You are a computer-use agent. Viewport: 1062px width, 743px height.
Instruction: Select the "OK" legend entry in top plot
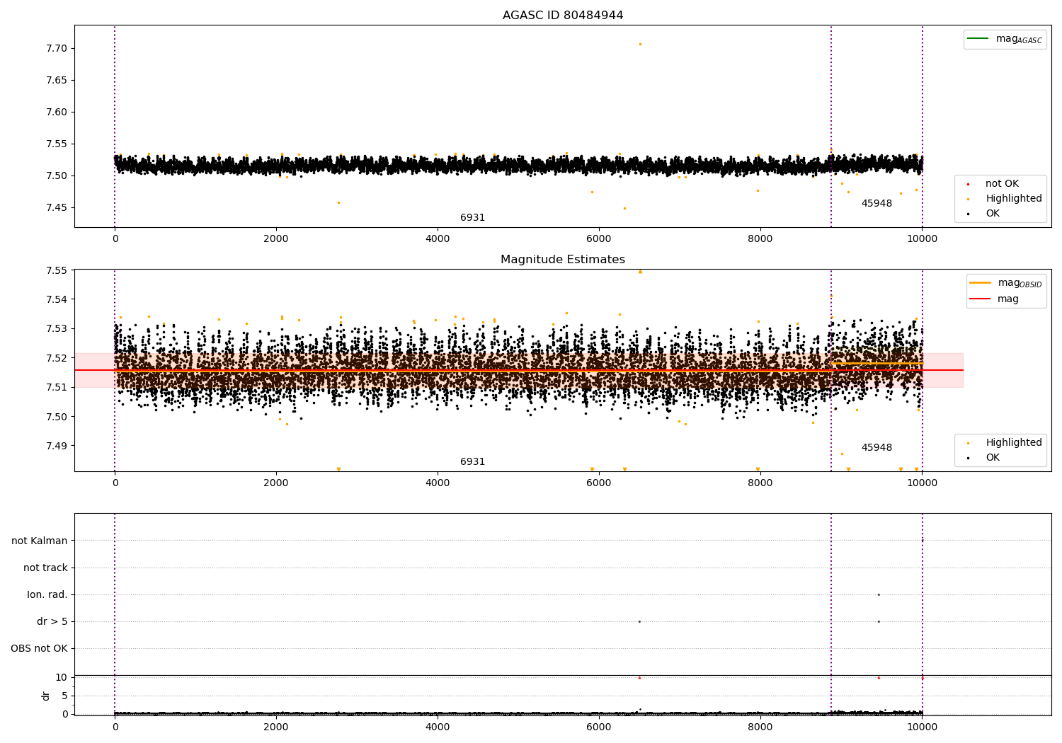click(x=993, y=214)
